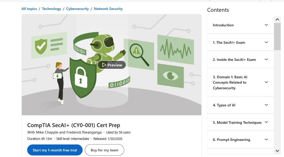This screenshot has height=157, width=284.
Task: Expand the Domain 1 section chevron
Action: [266, 82]
